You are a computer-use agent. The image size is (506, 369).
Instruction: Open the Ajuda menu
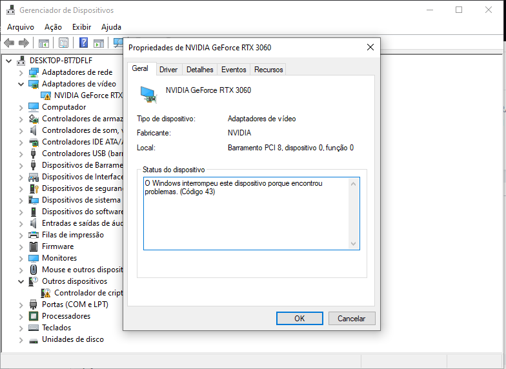[111, 27]
